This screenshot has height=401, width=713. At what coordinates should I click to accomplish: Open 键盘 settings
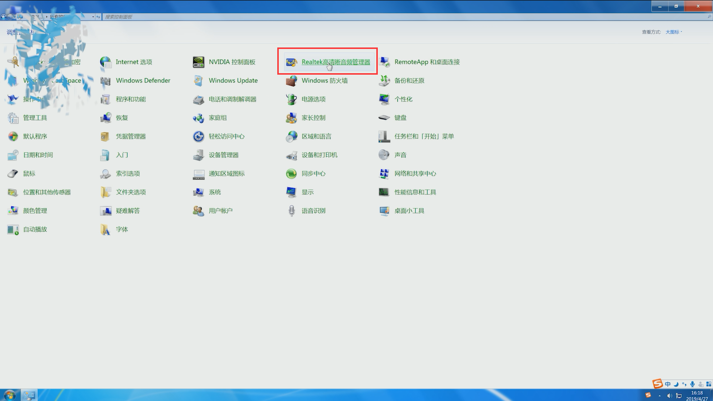click(x=393, y=118)
